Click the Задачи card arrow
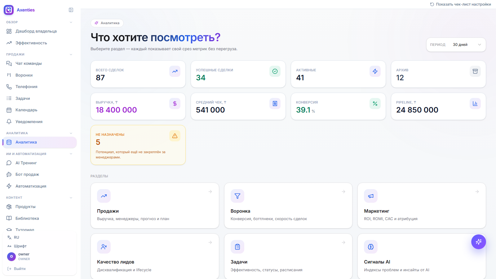Viewport: 496px width, 279px height. tap(343, 242)
